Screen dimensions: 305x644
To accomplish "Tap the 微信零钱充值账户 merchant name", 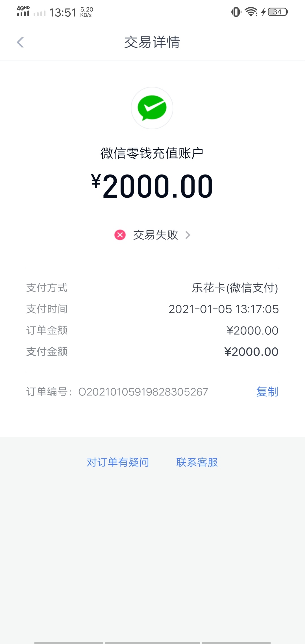I will coord(152,153).
